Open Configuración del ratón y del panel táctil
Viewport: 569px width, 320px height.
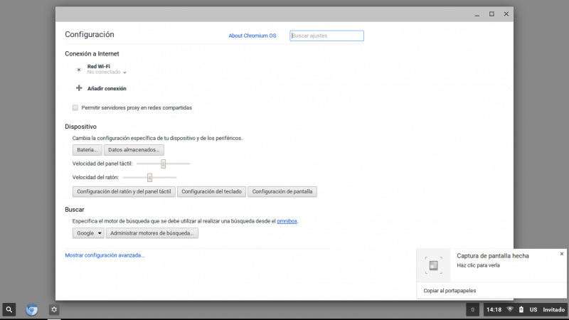124,191
